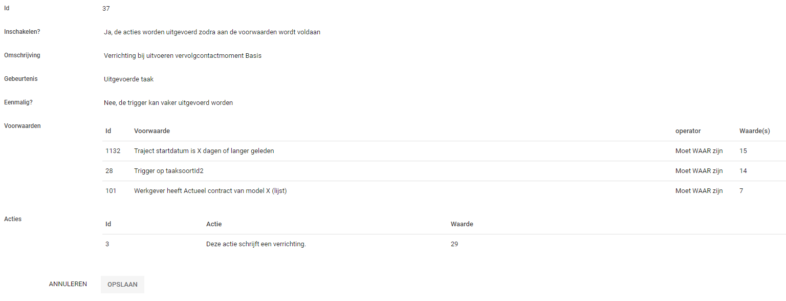
Task: Click the Eenmalig value starting with 'Nee'
Action: [168, 103]
